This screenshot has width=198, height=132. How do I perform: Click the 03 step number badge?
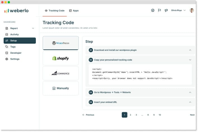pos(91,92)
